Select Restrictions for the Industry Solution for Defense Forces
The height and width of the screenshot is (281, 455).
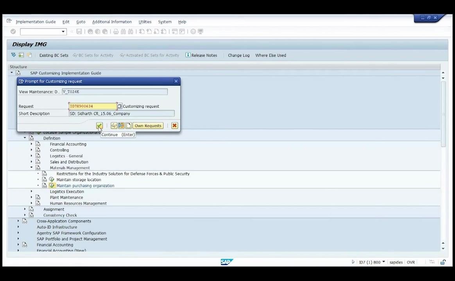pos(123,174)
